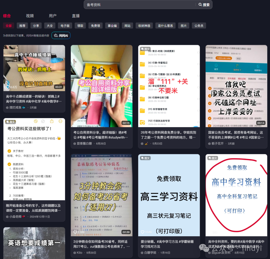Select the 全部 filter chip
This screenshot has width=270, height=259.
click(8, 26)
